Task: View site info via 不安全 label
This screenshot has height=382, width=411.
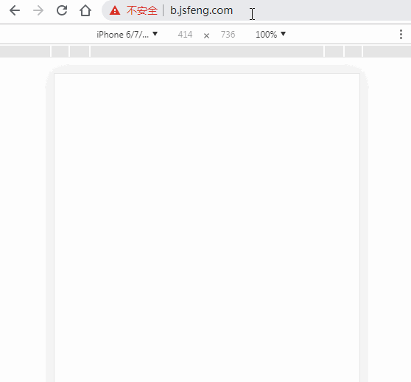Action: coord(142,10)
